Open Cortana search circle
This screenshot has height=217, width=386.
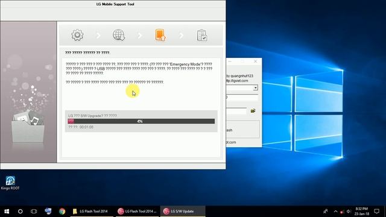click(x=20, y=212)
